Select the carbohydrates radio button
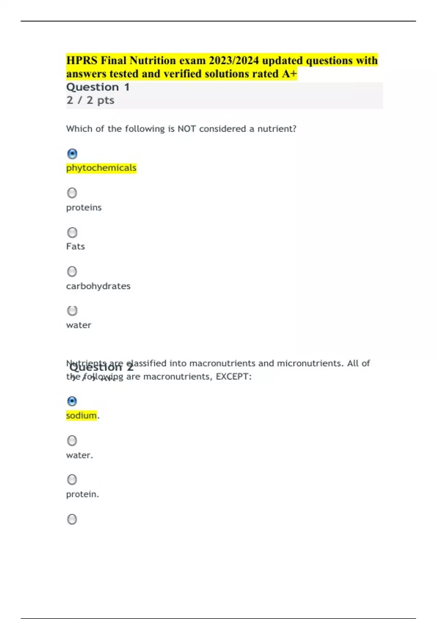 pos(72,271)
